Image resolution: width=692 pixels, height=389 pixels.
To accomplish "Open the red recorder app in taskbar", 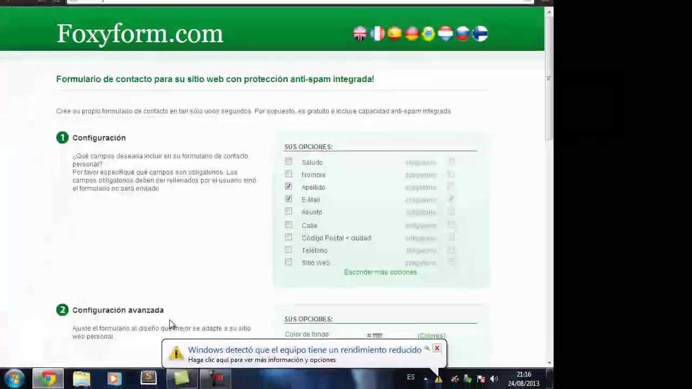I will point(216,378).
